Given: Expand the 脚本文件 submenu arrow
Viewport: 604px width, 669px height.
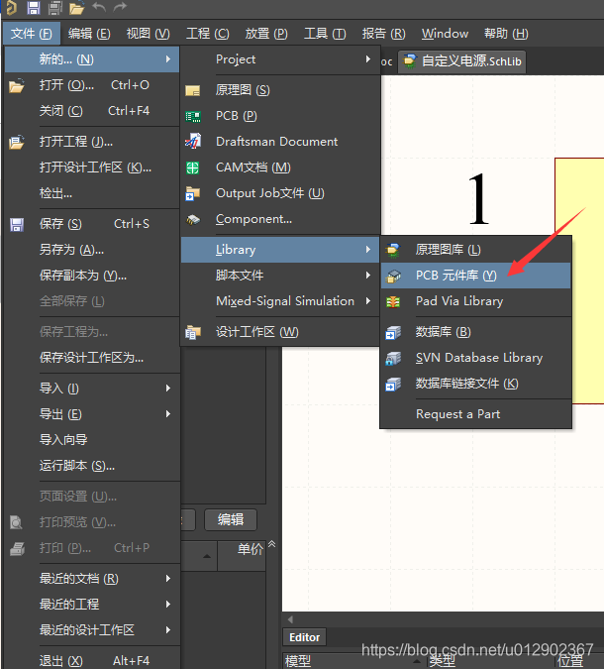Looking at the screenshot, I should (368, 276).
